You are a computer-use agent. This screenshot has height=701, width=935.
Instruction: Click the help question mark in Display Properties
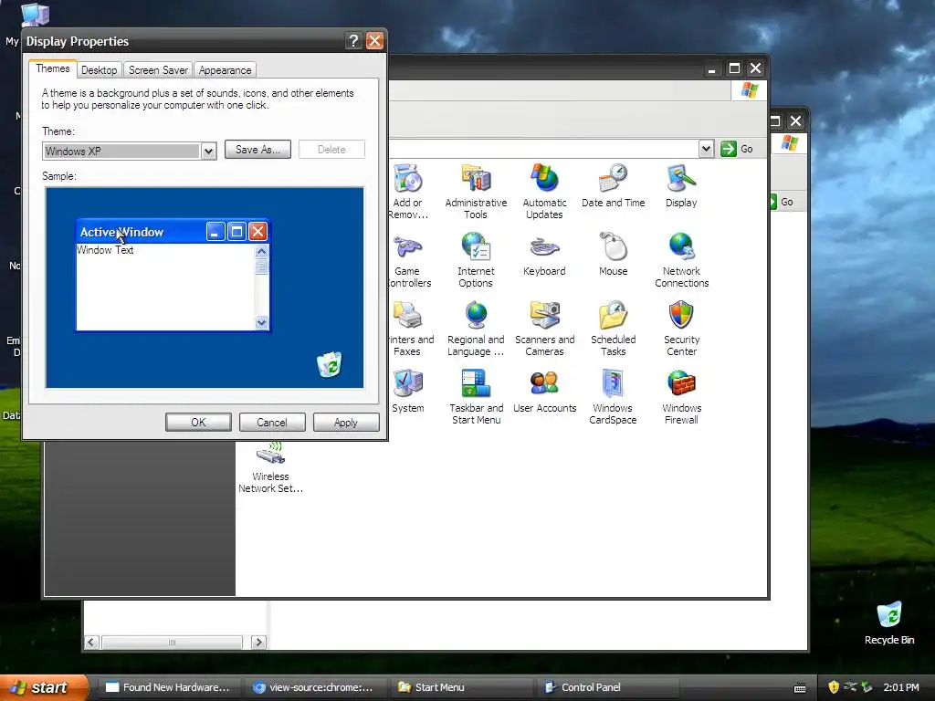pyautogui.click(x=353, y=40)
